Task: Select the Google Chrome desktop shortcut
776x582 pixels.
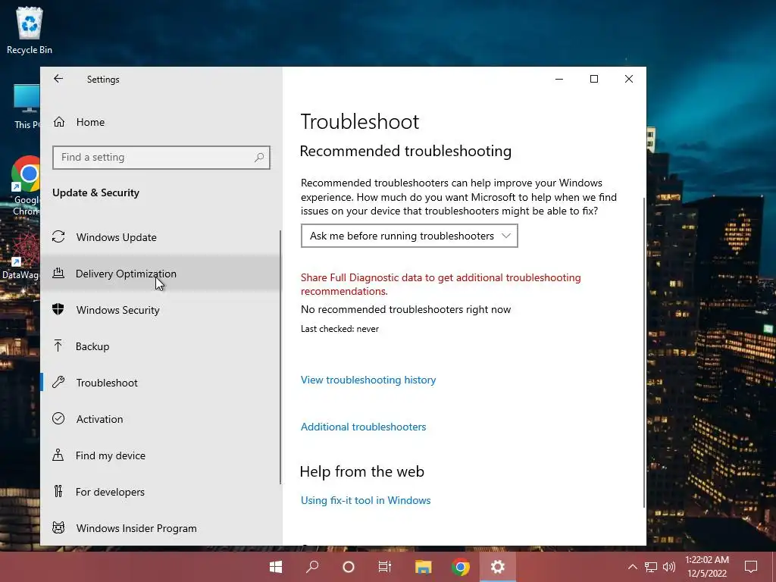Action: [26, 186]
